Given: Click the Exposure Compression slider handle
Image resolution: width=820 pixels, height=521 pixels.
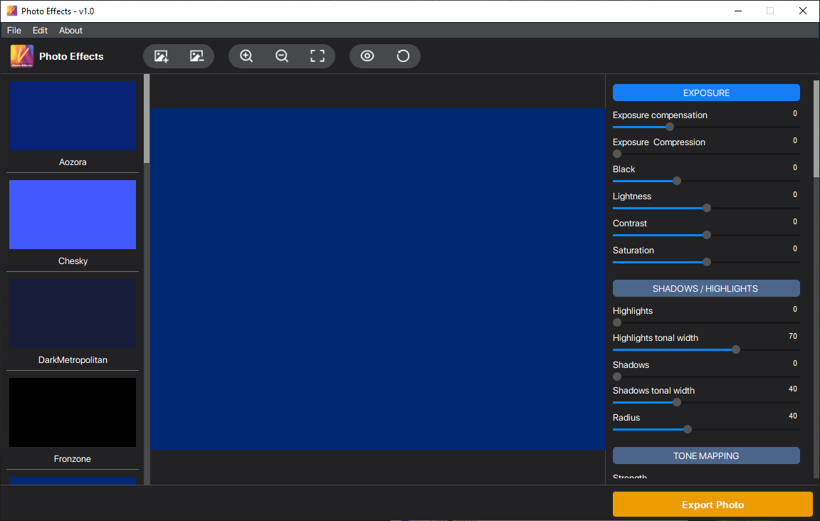Looking at the screenshot, I should point(617,154).
